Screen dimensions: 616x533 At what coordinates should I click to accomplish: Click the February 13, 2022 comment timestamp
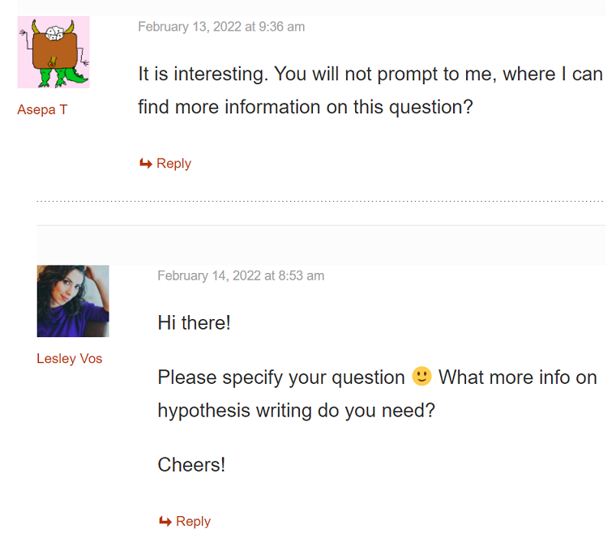click(221, 27)
